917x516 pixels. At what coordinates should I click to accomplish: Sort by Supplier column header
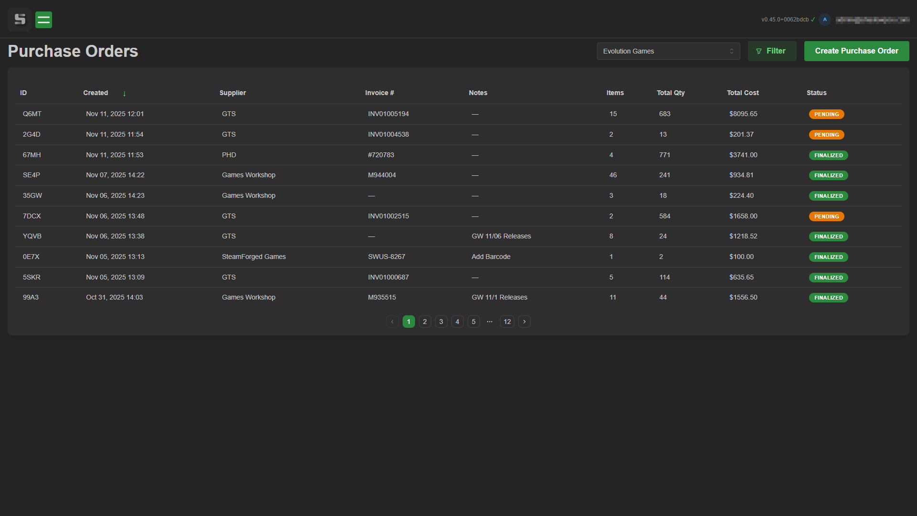[233, 93]
